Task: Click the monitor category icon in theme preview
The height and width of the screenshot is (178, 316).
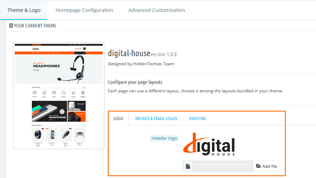Action: point(44,92)
